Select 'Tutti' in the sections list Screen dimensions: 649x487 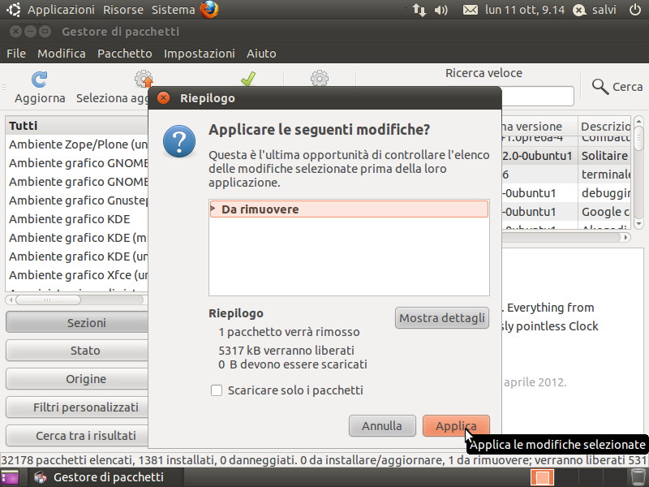pos(77,126)
